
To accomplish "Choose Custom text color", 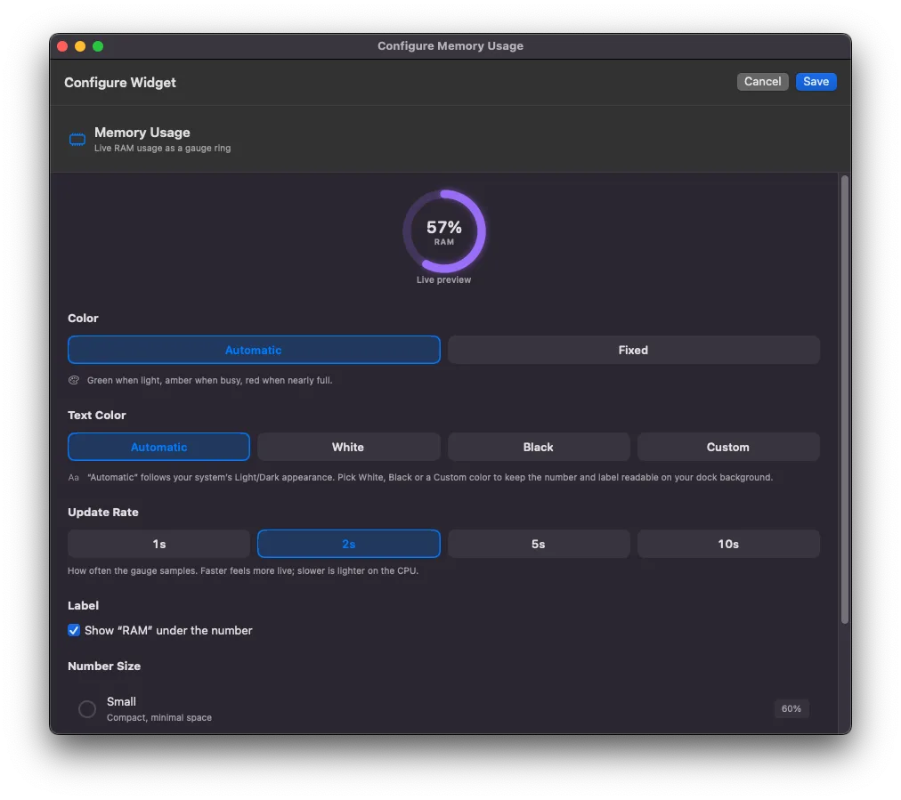I will (x=728, y=447).
